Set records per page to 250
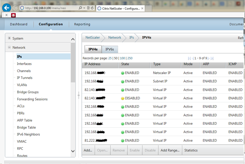 (x=130, y=58)
